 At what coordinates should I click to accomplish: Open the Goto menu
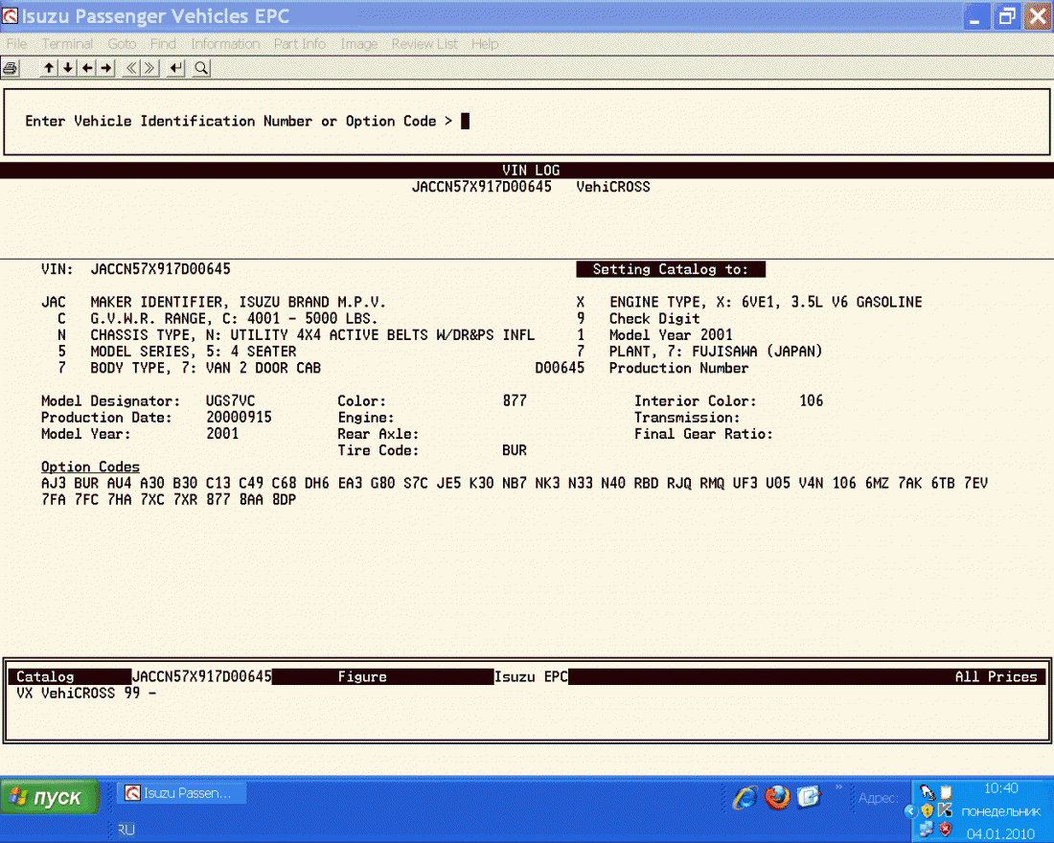click(122, 44)
